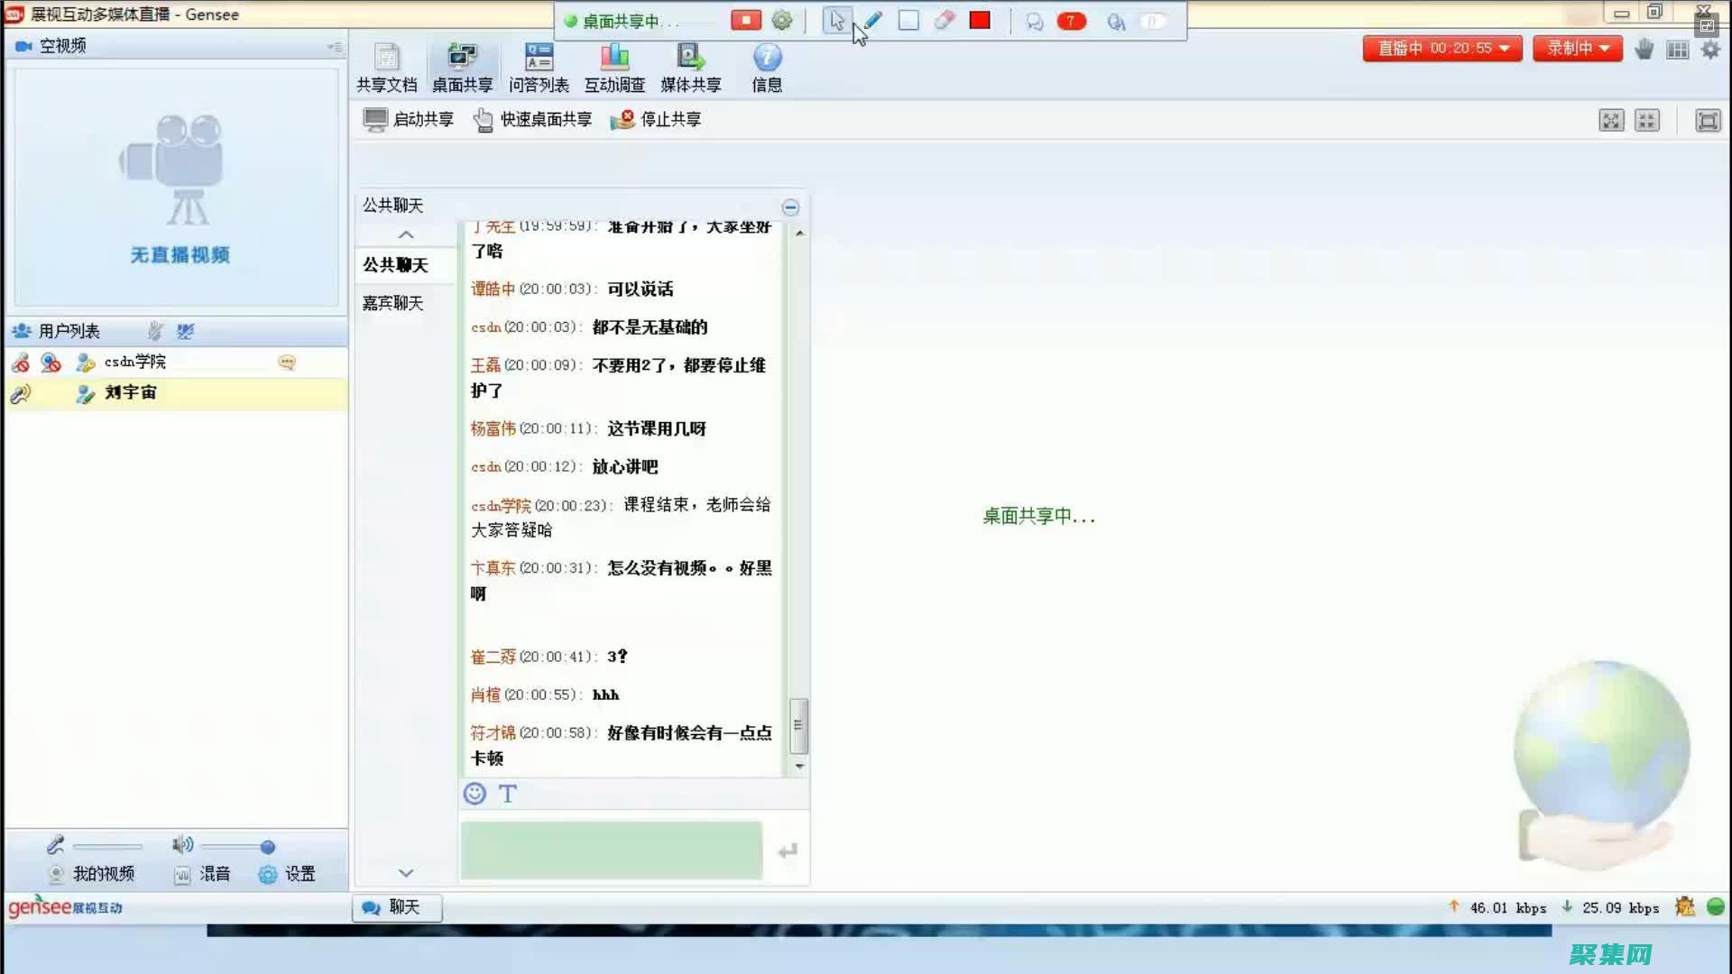Open the 问答列表 (Q&A List) icon
The image size is (1732, 974).
[538, 66]
